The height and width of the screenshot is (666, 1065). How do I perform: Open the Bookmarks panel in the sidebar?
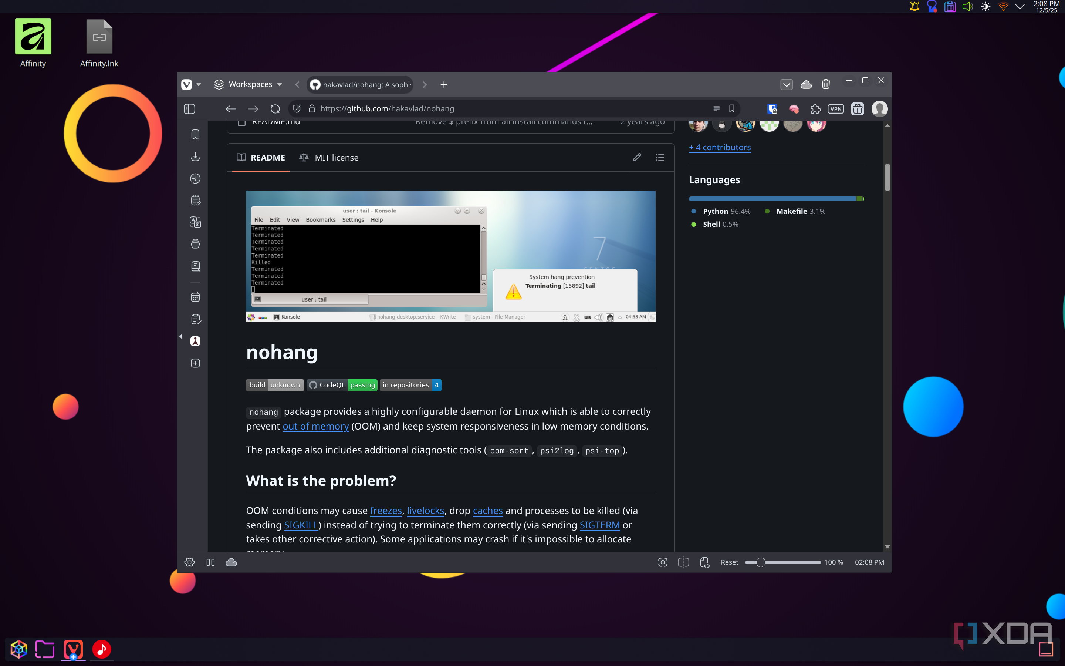coord(195,134)
